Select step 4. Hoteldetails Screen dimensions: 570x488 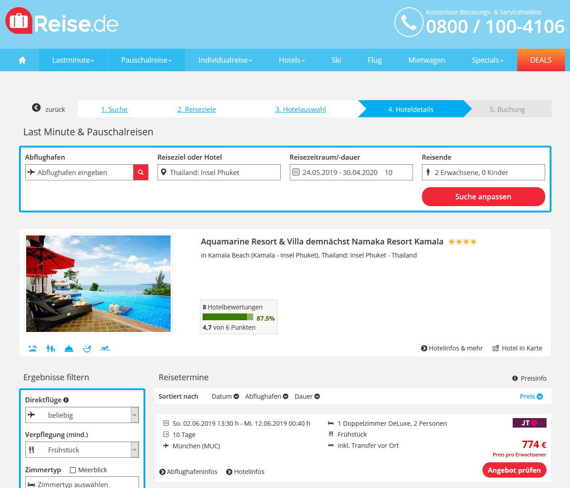[411, 109]
